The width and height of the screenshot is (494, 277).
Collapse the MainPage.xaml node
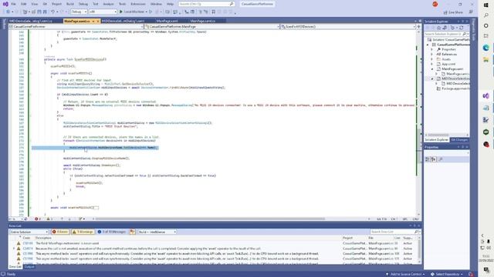(432, 69)
